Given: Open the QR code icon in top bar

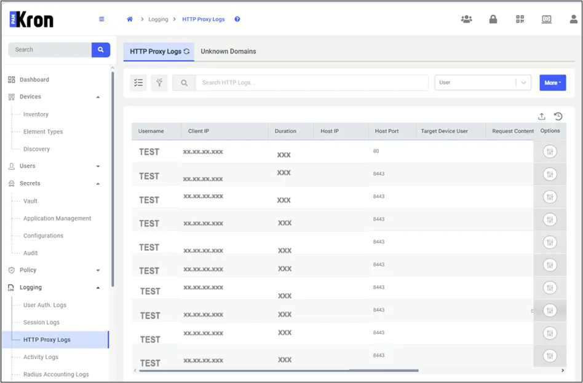Looking at the screenshot, I should click(520, 19).
